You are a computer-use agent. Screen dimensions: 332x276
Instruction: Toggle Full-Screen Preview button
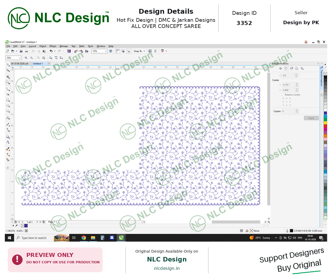click(111, 51)
